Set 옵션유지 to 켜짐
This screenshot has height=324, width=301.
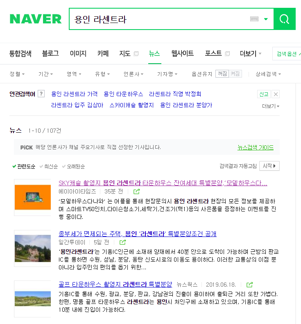click(x=235, y=74)
